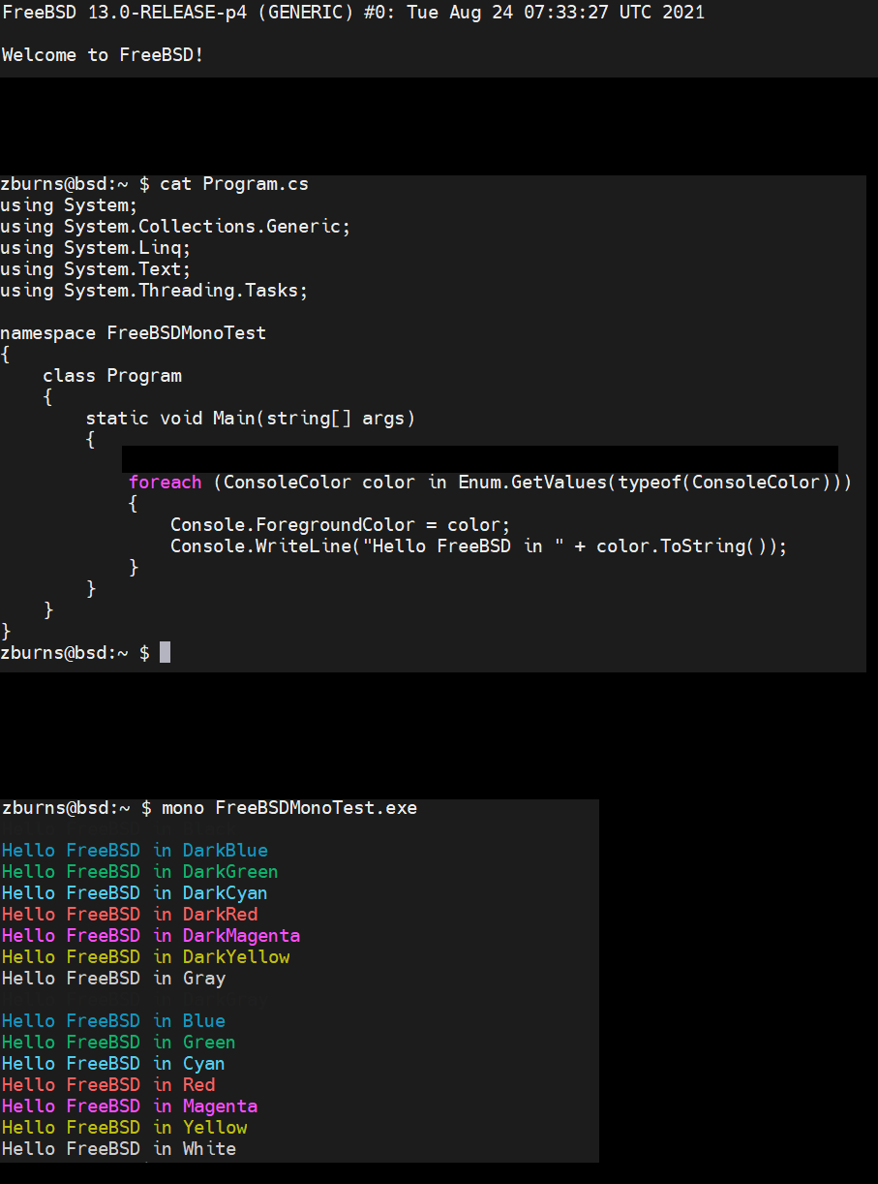Select the 'Hello FreeBSD in DarkCyan' line

(135, 893)
